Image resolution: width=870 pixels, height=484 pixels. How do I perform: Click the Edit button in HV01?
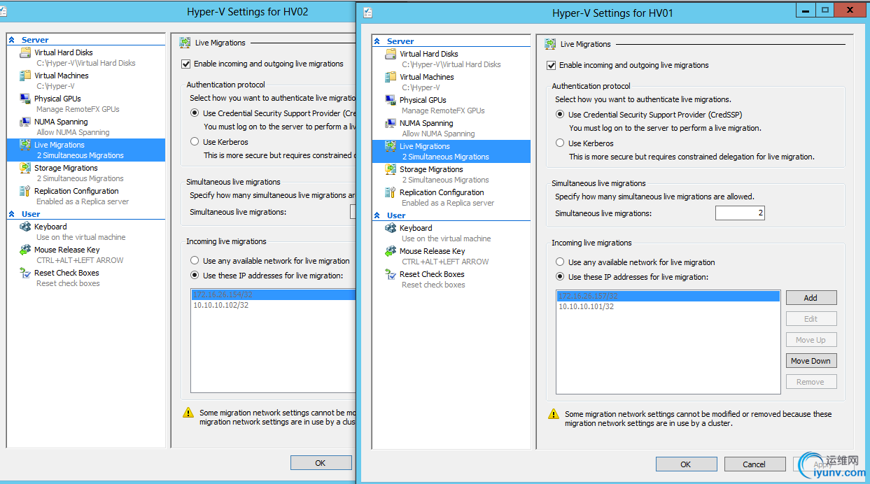pyautogui.click(x=811, y=319)
